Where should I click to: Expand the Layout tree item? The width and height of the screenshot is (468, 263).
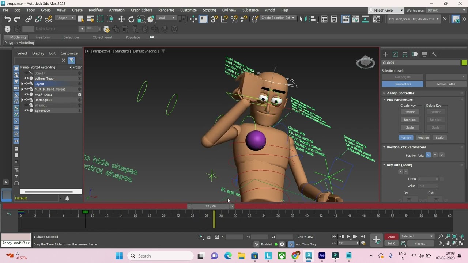pyautogui.click(x=22, y=84)
